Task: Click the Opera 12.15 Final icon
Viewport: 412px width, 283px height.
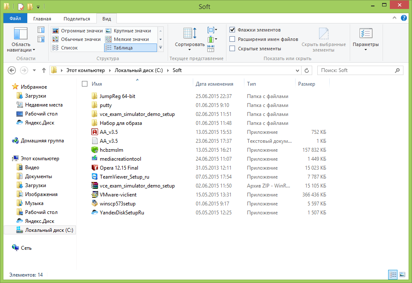Action: [95, 167]
